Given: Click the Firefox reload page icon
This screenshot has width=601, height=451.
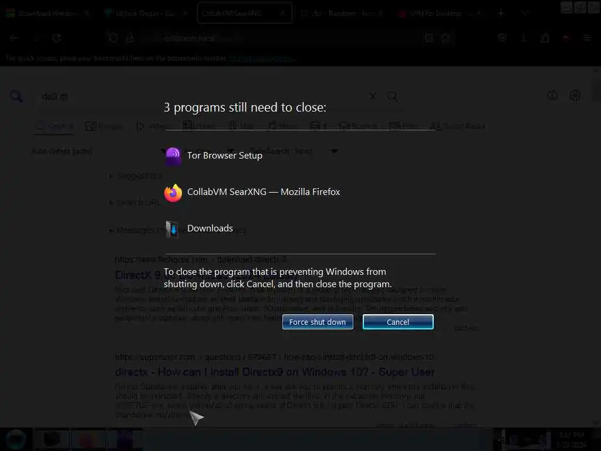Looking at the screenshot, I should (x=56, y=38).
